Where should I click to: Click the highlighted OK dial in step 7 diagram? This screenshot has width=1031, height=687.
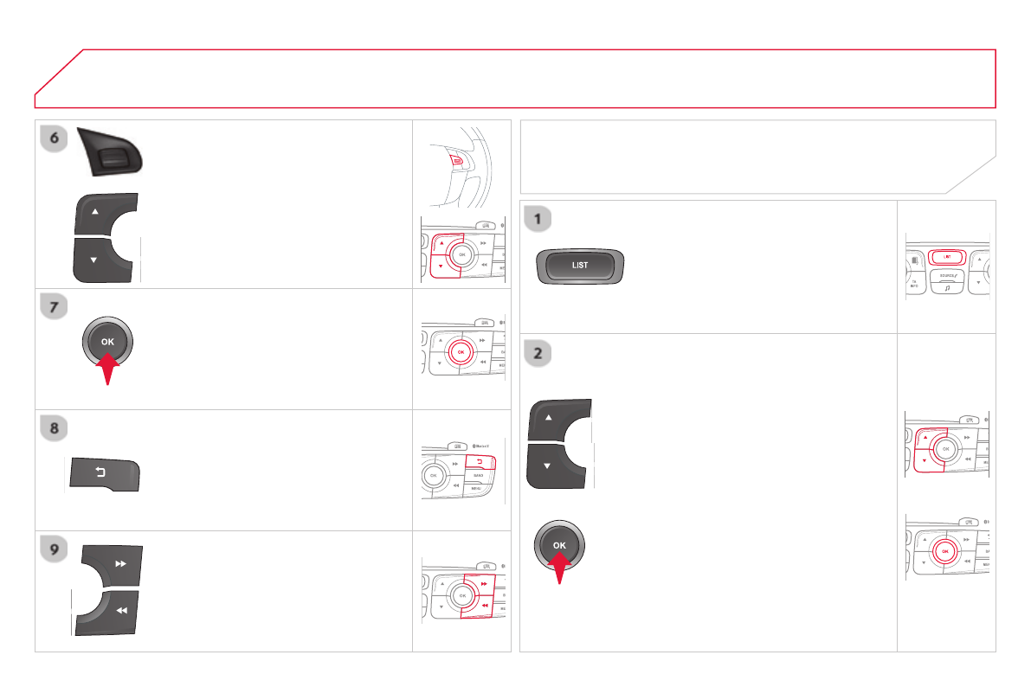tap(461, 352)
